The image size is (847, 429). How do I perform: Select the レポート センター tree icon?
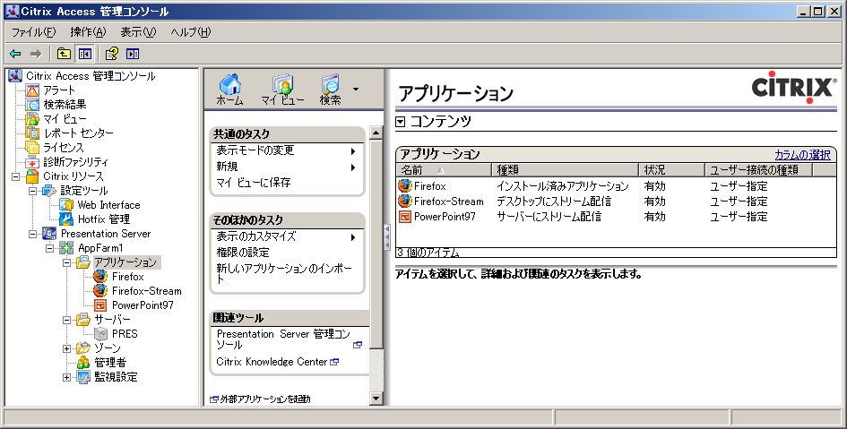pos(32,133)
